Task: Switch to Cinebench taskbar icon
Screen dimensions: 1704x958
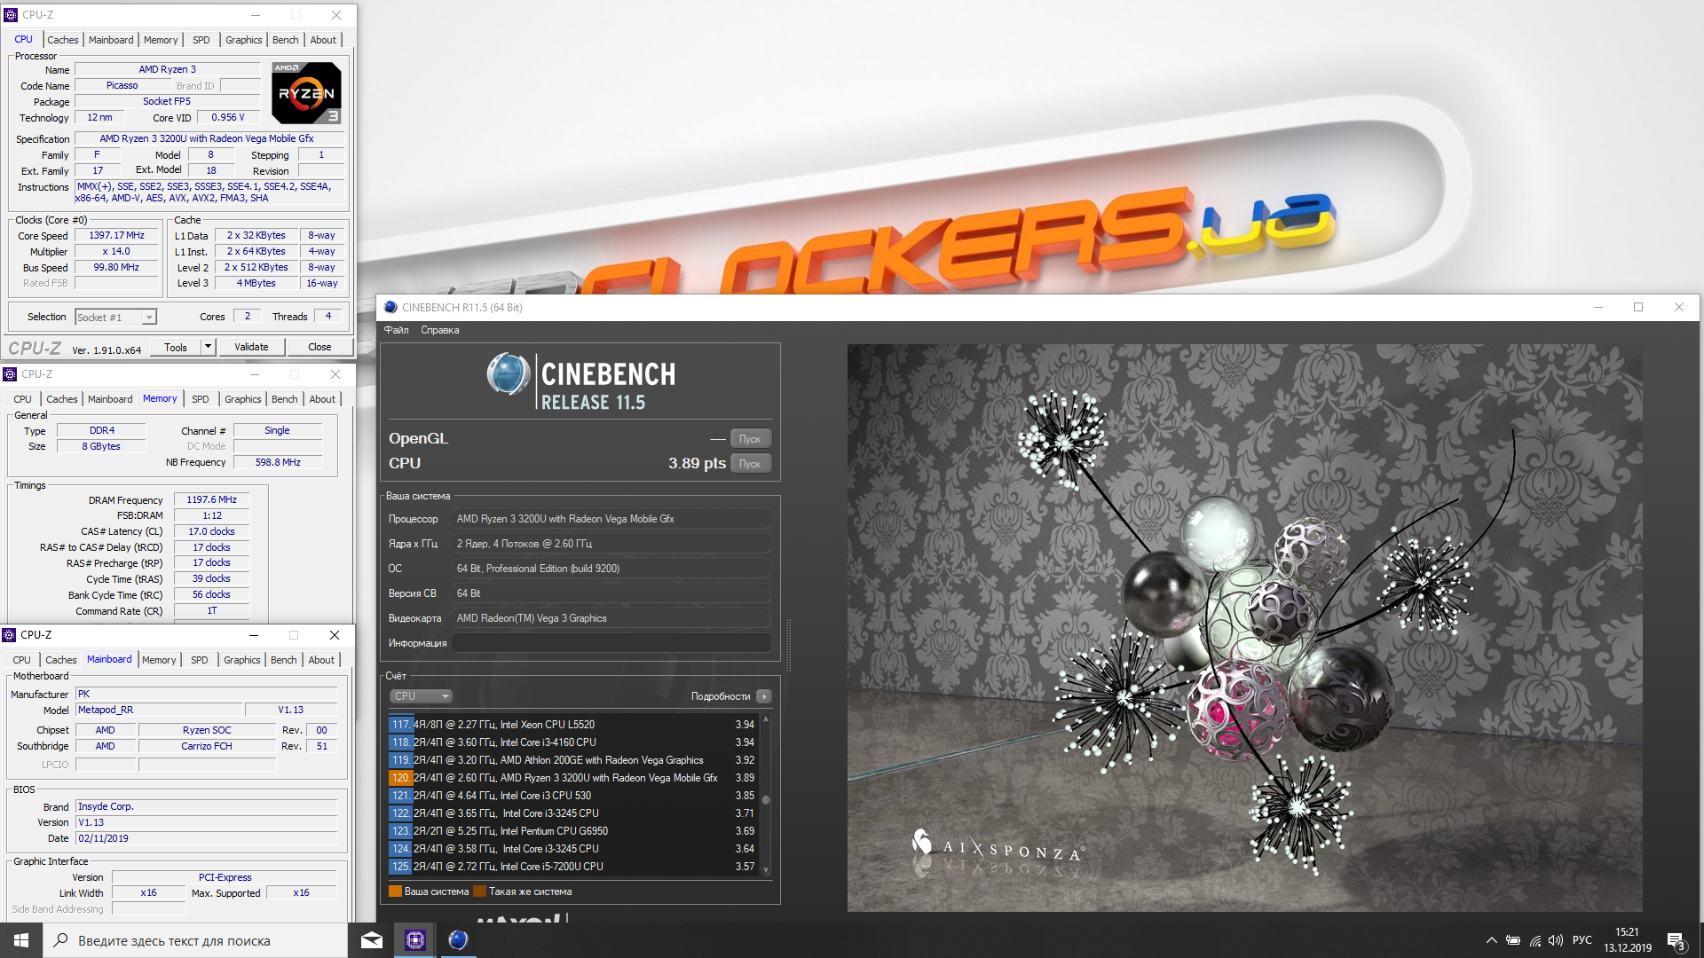Action: coord(458,940)
